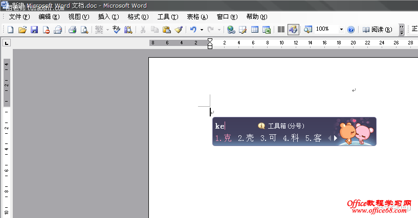The image size is (418, 218).
Task: Open Word Help question mark icon
Action: click(351, 30)
